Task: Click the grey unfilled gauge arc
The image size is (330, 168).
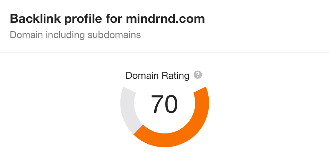Action: (127, 107)
